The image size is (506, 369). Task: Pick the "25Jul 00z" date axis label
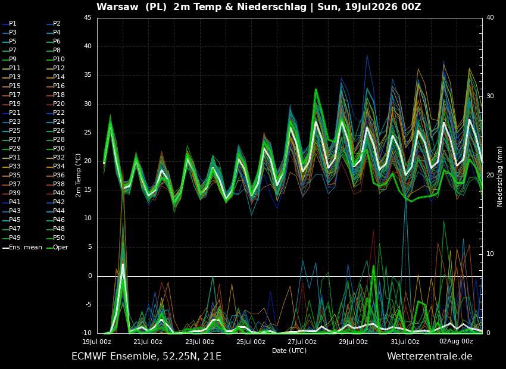pyautogui.click(x=251, y=342)
